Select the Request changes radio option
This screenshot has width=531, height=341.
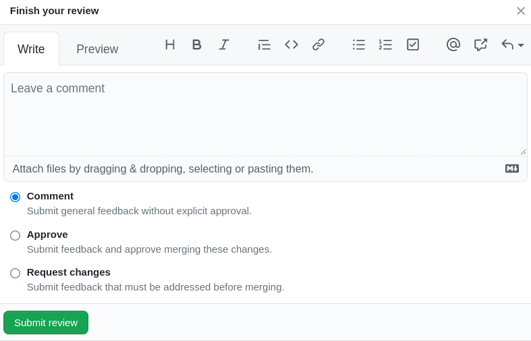click(x=15, y=273)
